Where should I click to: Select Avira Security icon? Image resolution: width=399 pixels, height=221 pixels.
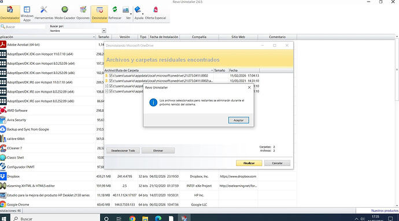pyautogui.click(x=3, y=120)
